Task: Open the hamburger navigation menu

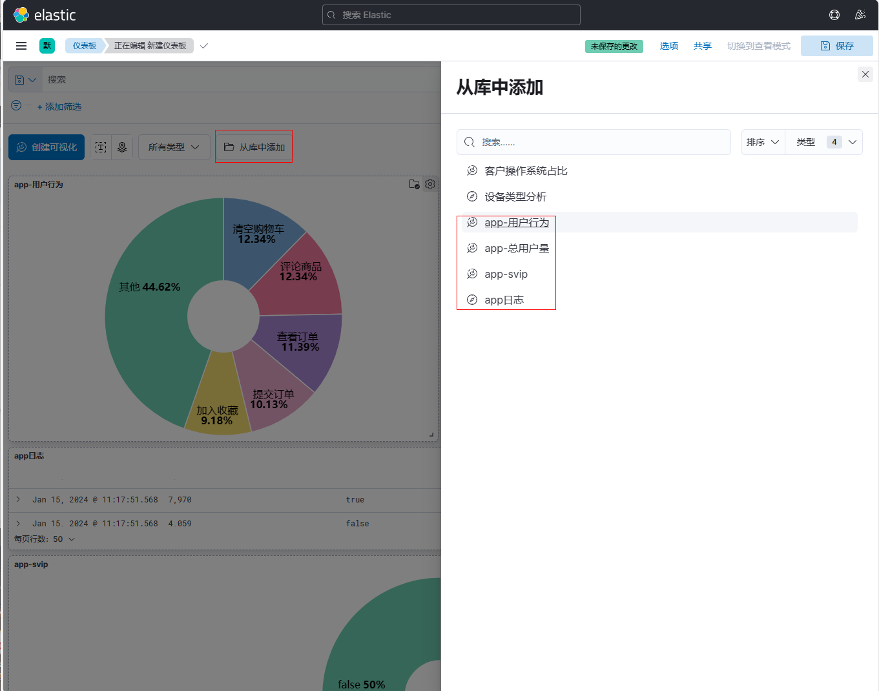Action: (21, 46)
